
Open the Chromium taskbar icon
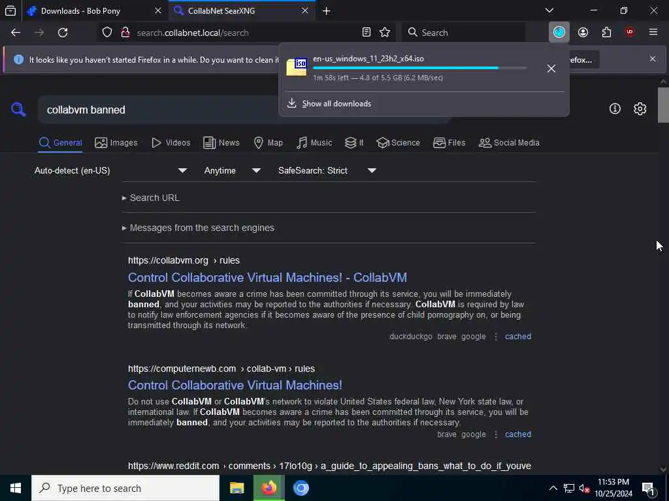point(301,488)
